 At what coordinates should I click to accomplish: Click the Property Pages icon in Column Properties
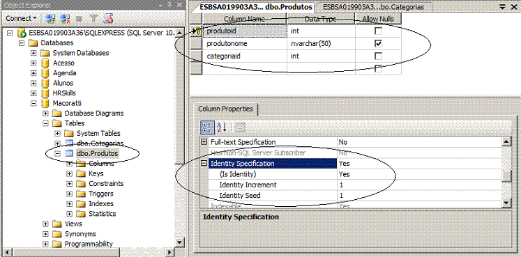coord(240,127)
